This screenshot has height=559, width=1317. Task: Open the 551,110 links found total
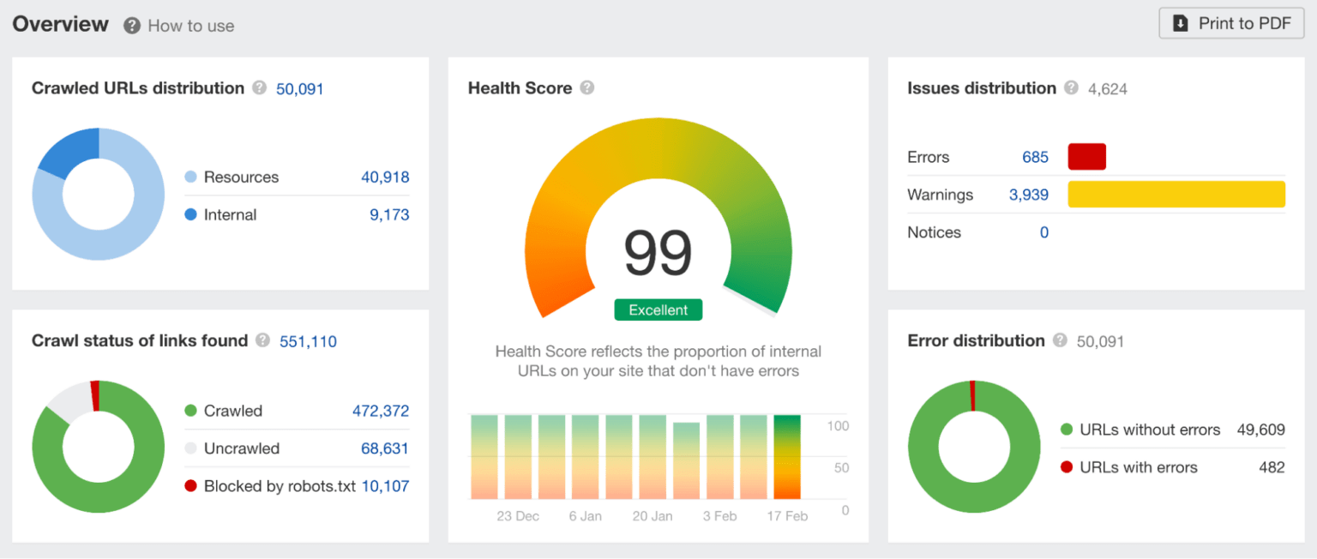[308, 341]
